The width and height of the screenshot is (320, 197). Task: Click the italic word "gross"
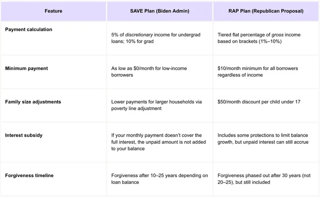pyautogui.click(x=278, y=35)
